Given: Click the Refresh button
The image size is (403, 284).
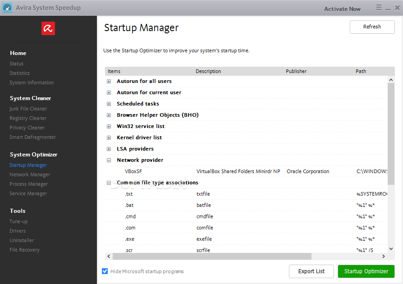Looking at the screenshot, I should (x=372, y=27).
